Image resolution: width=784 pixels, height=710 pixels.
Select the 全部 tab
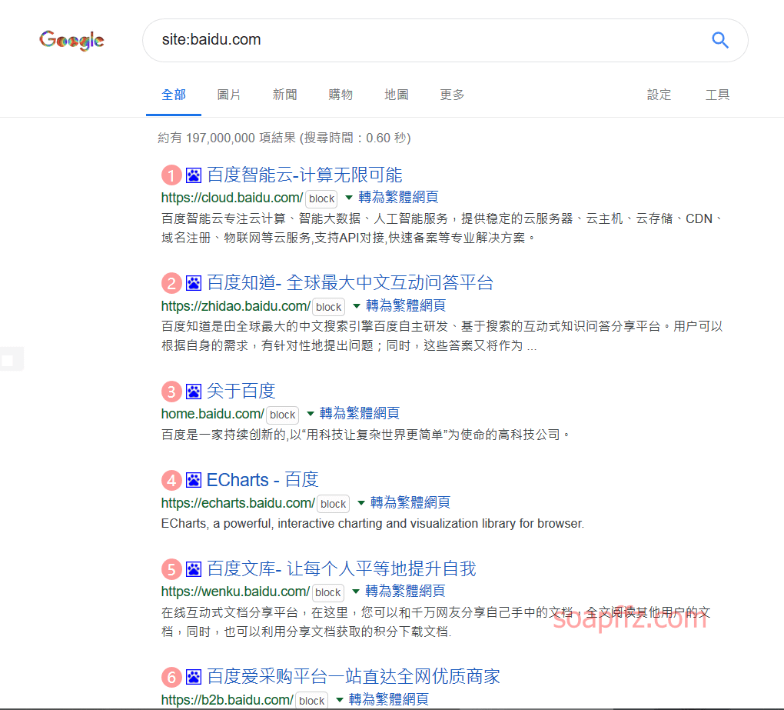pyautogui.click(x=174, y=95)
